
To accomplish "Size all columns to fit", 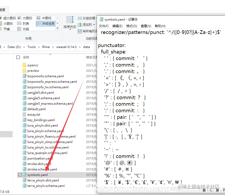I will click(87, 31).
